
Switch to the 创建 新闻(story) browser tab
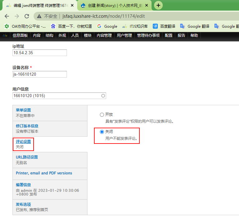(x=114, y=5)
